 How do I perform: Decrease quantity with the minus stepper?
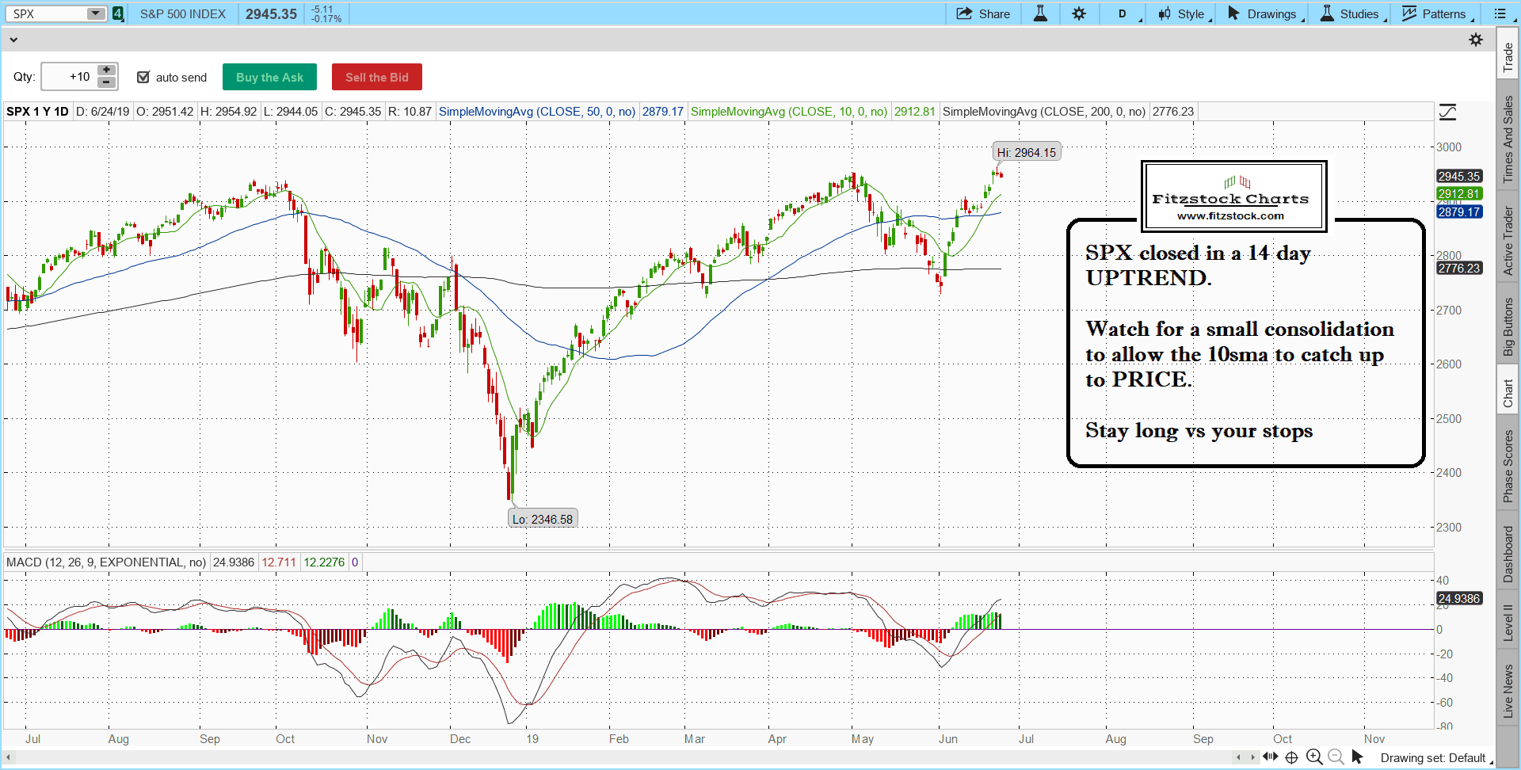[x=106, y=82]
